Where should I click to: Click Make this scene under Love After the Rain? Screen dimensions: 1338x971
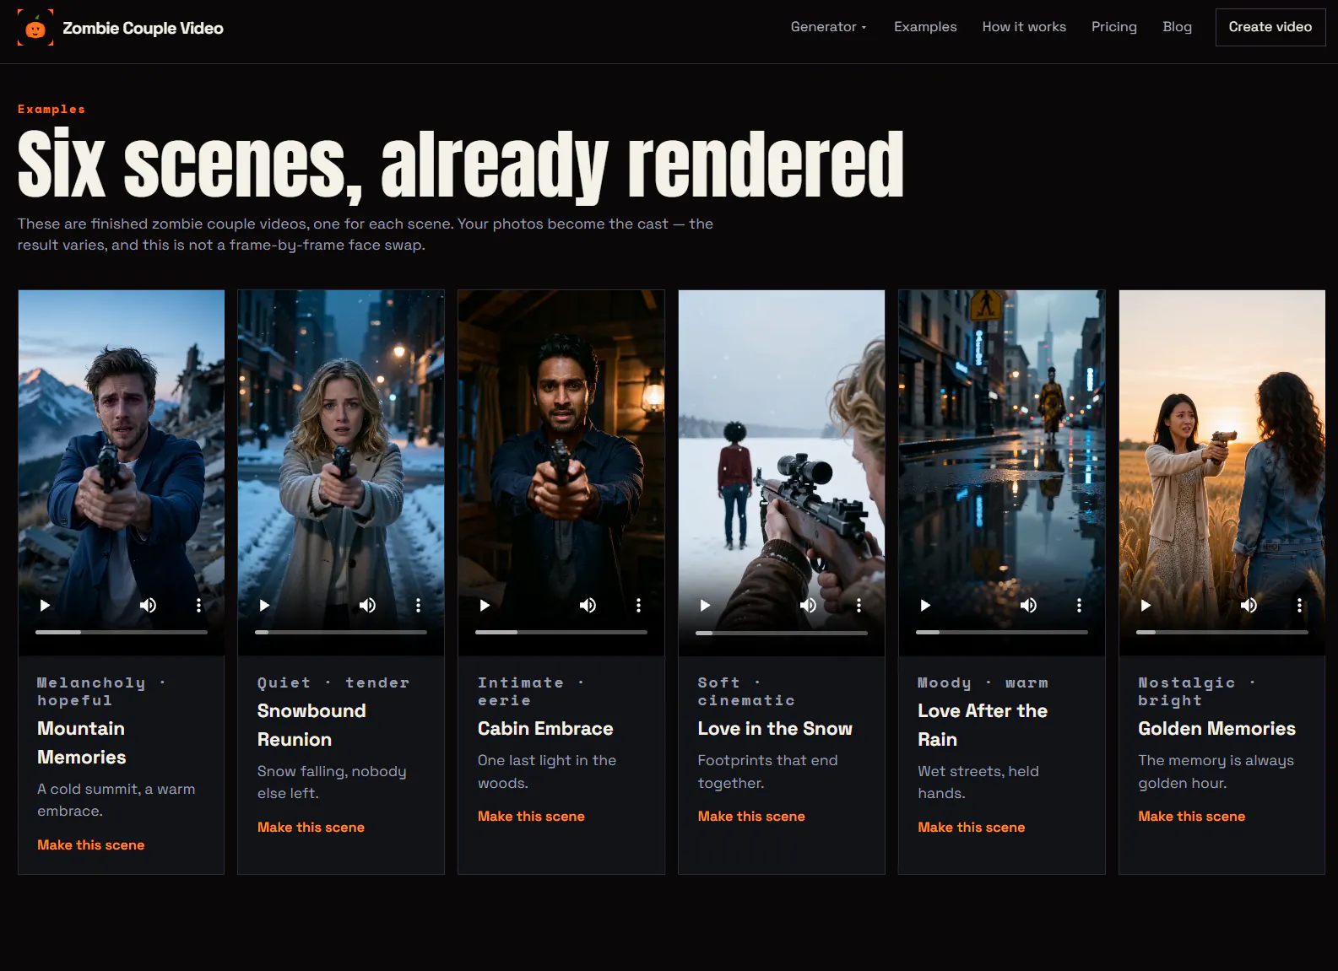coord(972,827)
